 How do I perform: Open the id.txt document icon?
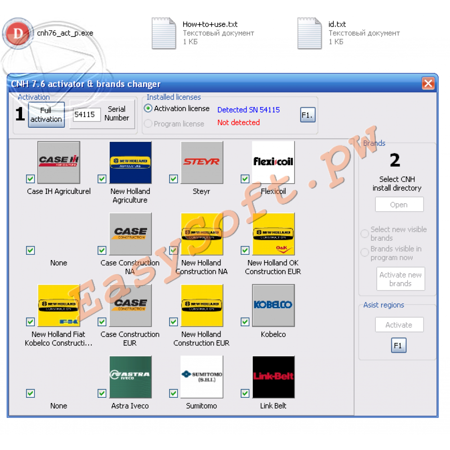click(x=310, y=33)
